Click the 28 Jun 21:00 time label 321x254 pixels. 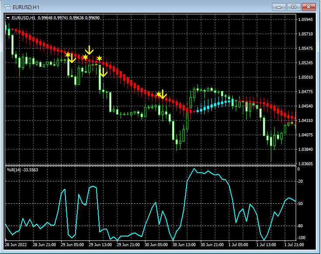44,244
